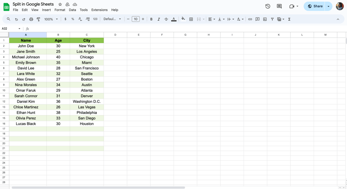Viewport: 347px width, 189px height.
Task: Open version history clock icon
Action: click(268, 6)
